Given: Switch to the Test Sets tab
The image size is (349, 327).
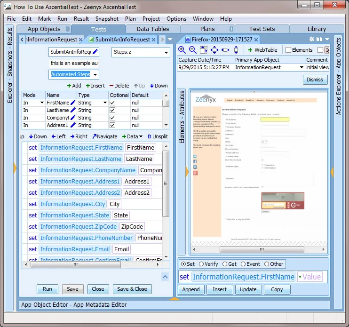Looking at the screenshot, I should tap(262, 29).
